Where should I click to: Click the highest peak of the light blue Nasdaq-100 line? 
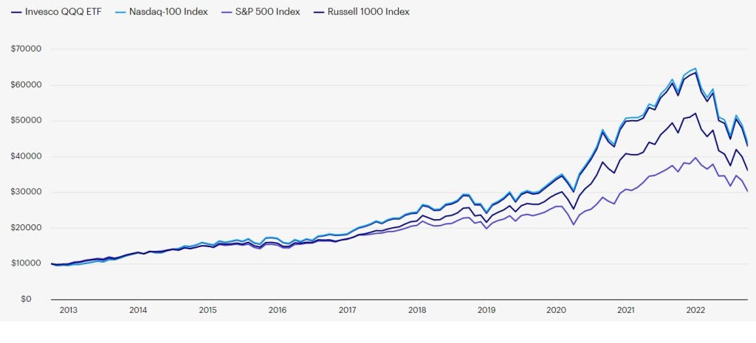click(x=695, y=69)
